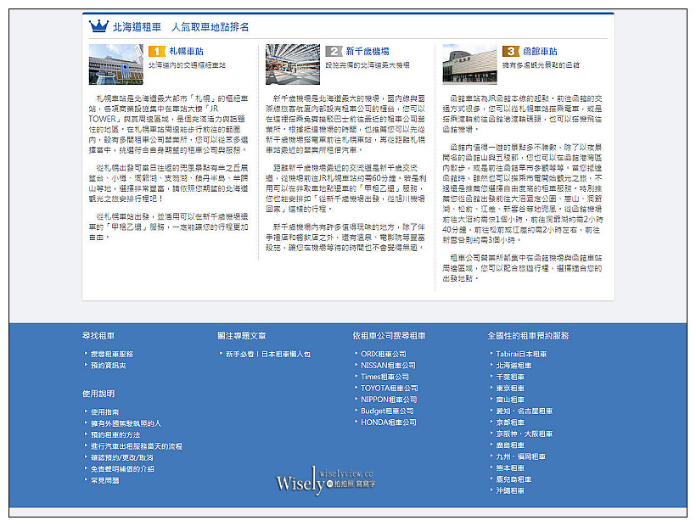Open the 沖繩租車 footer link

pyautogui.click(x=510, y=490)
